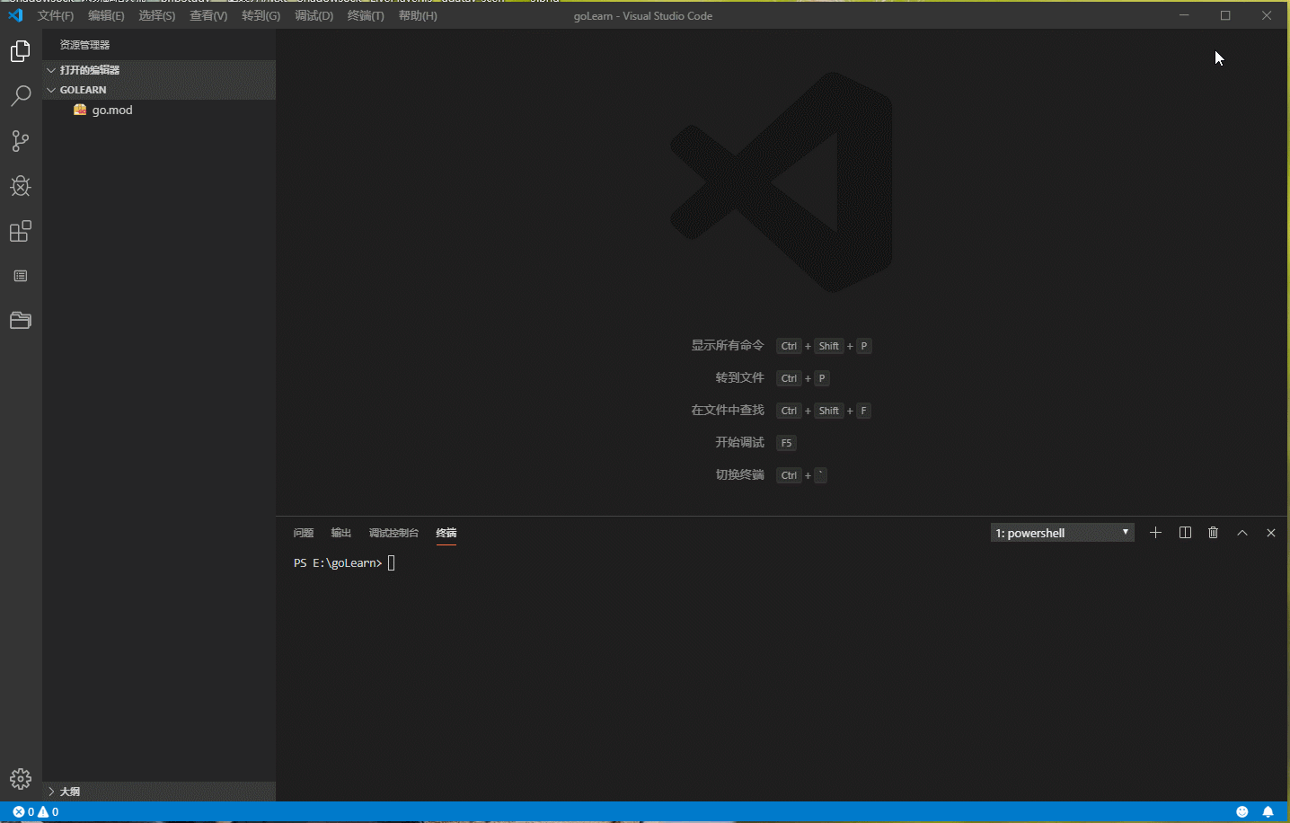Open the Manage gear icon
The image size is (1290, 823).
coord(21,779)
